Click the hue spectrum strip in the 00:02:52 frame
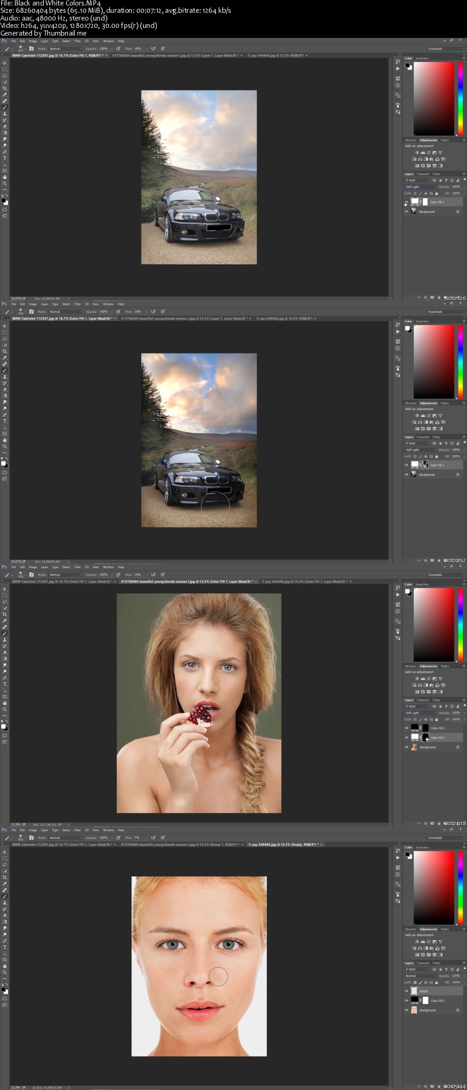 [x=460, y=361]
